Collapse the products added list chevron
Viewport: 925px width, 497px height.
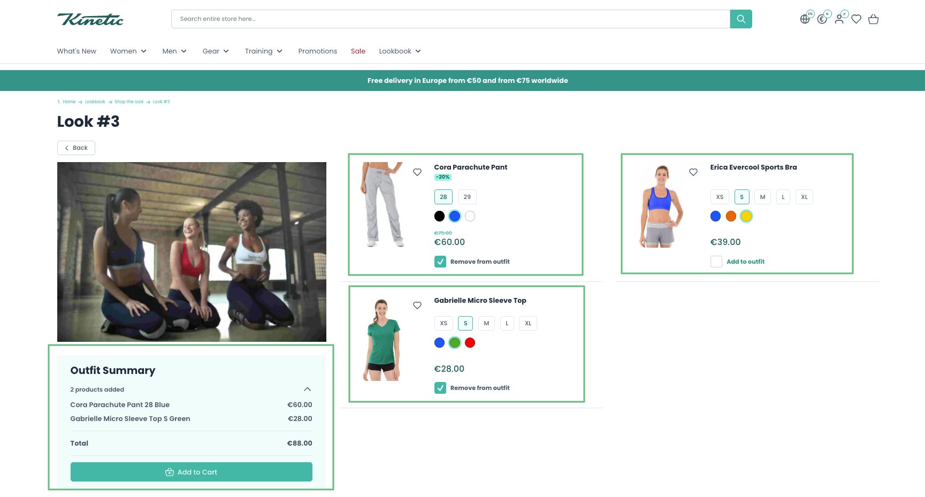[x=307, y=389]
